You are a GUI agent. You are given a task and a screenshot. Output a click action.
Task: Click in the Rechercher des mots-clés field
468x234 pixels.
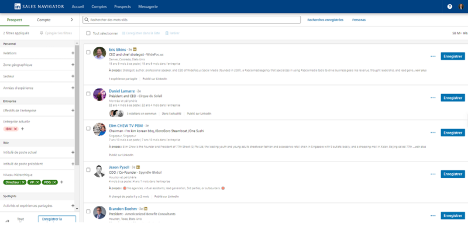coord(192,20)
